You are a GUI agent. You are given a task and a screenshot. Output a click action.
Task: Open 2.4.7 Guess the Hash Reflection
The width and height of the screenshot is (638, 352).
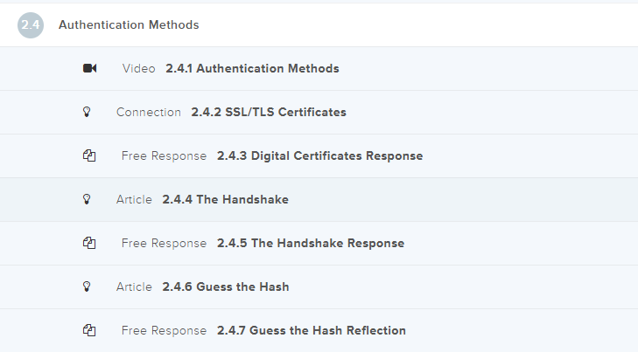[x=312, y=330]
